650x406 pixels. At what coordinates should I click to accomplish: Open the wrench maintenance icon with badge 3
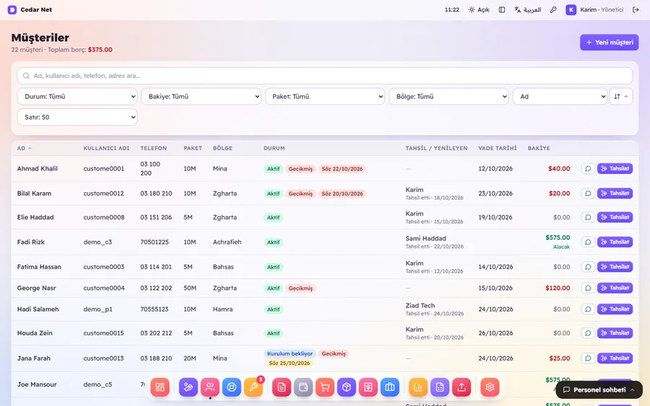click(x=253, y=387)
